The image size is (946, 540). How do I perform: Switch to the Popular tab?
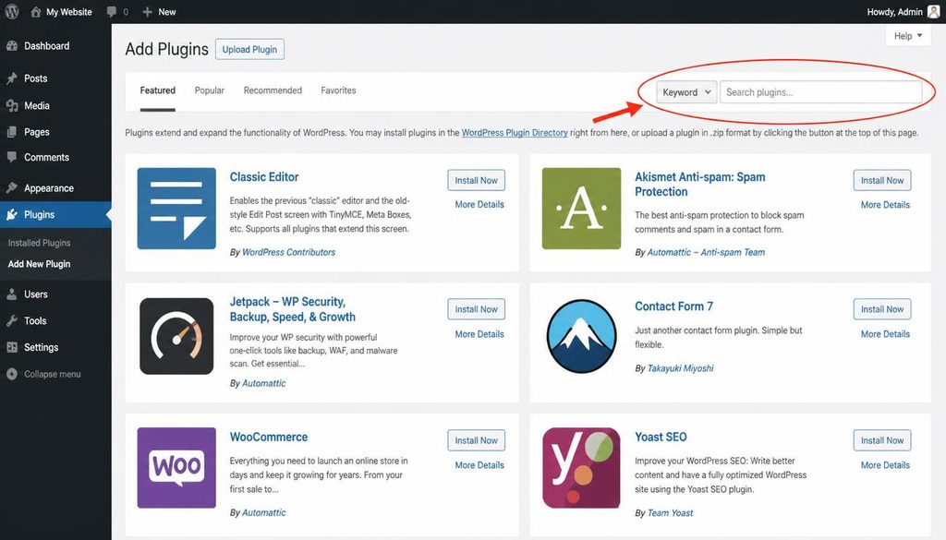pyautogui.click(x=210, y=90)
